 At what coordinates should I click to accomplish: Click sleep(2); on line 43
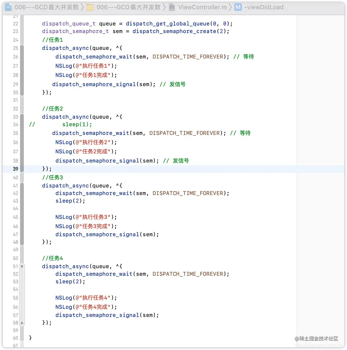(x=70, y=201)
